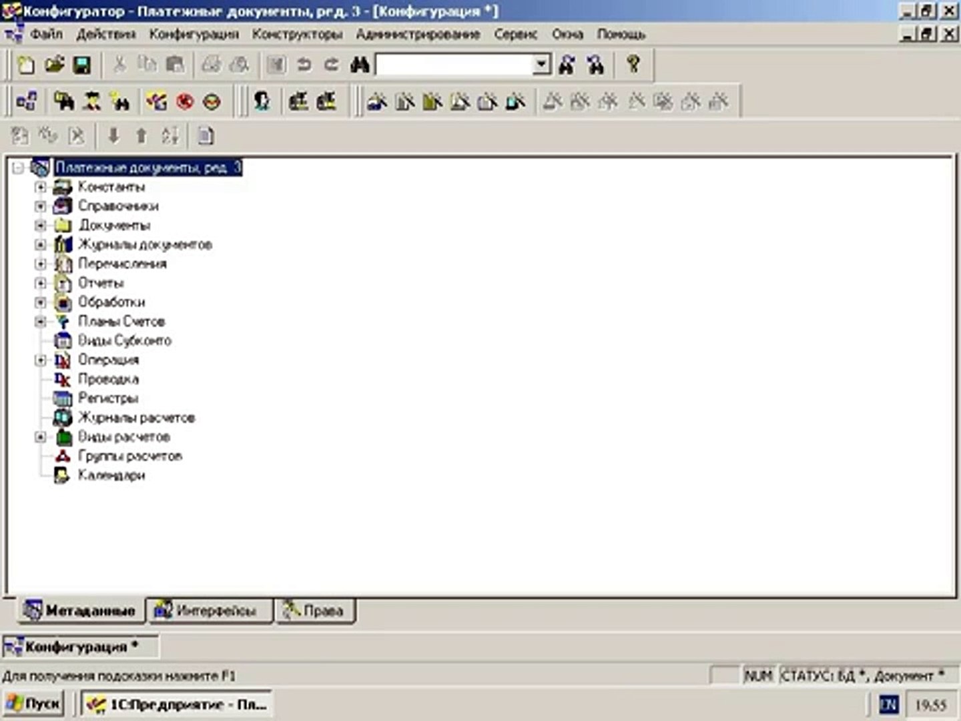This screenshot has height=721, width=961.
Task: Expand the Справочники branch
Action: (40, 206)
